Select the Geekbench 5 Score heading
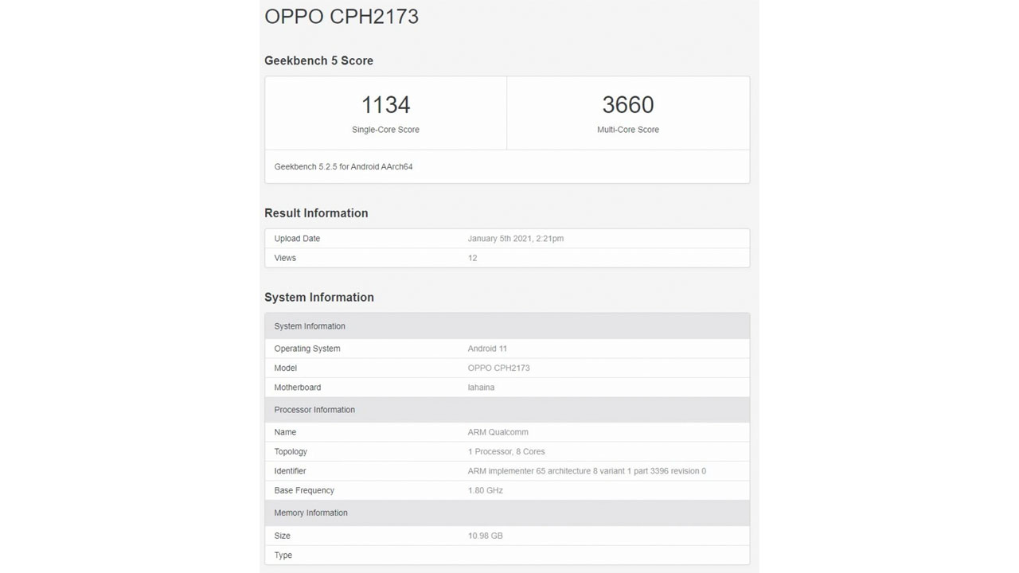The height and width of the screenshot is (573, 1019). [x=318, y=60]
